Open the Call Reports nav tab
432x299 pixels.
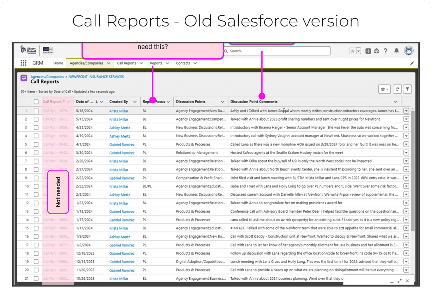click(x=126, y=63)
